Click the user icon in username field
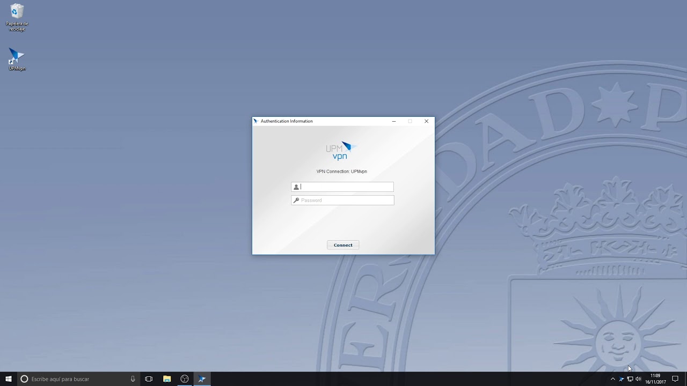This screenshot has width=687, height=386. (296, 187)
